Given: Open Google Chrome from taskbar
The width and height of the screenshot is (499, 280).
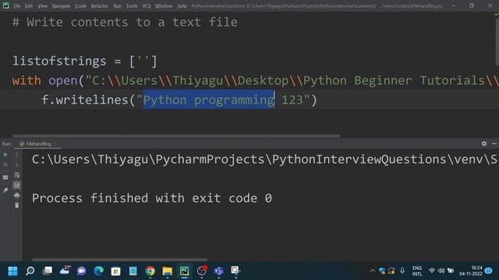Looking at the screenshot, I should point(150,271).
